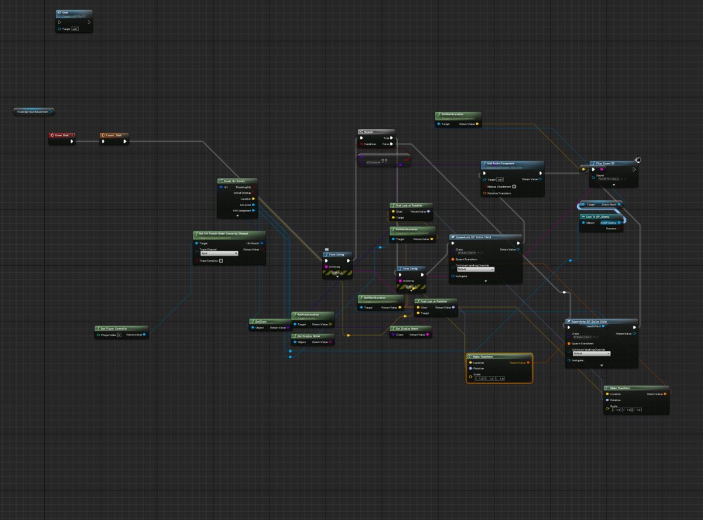Expand the LunchPoint SpawnActor node's advanced pins
The image size is (703, 520).
pos(602,365)
